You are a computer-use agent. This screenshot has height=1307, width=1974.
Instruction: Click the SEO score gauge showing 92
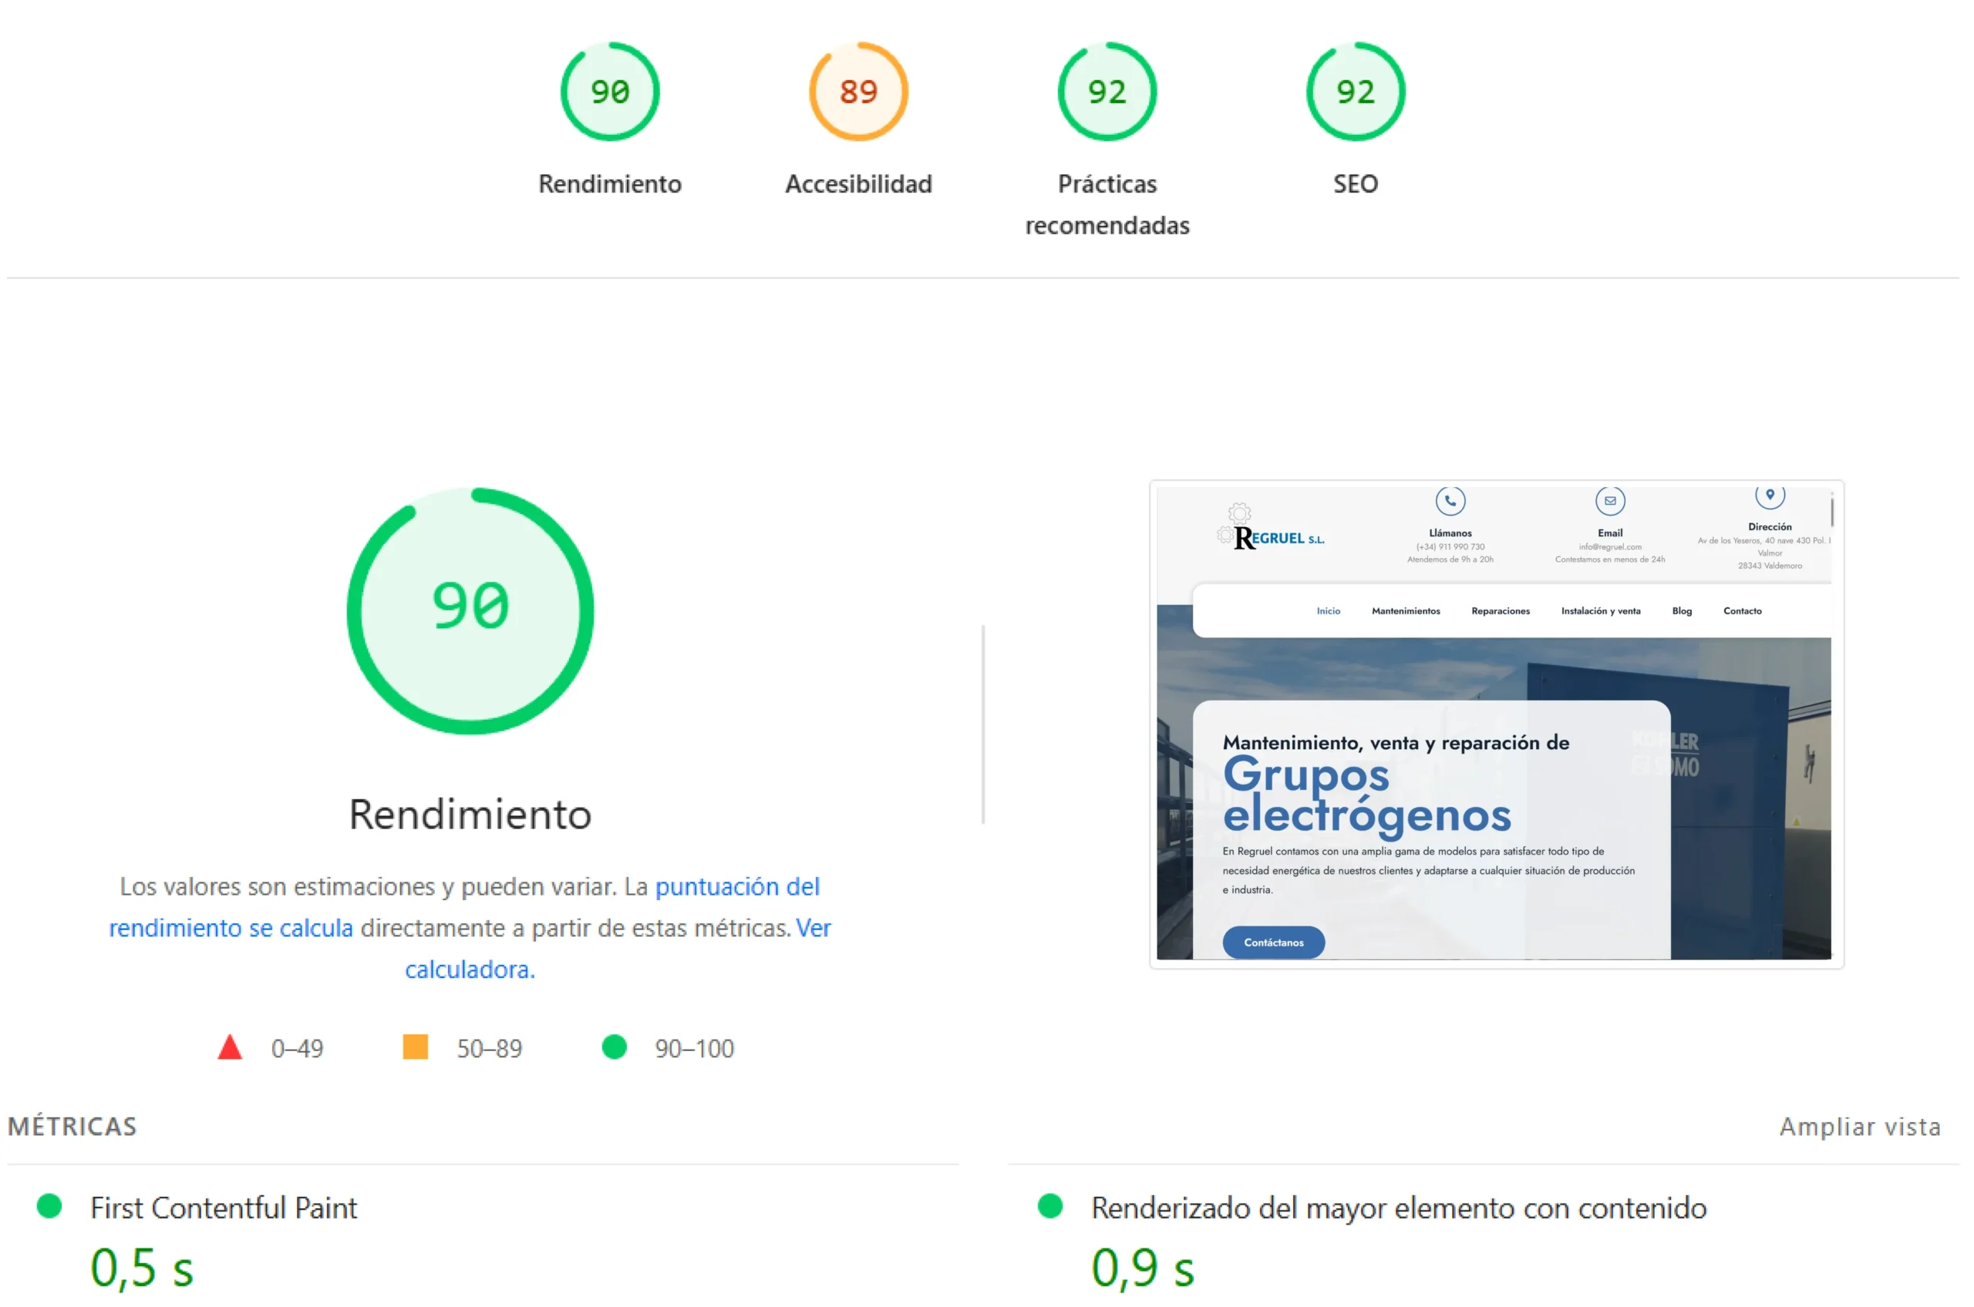(1355, 92)
